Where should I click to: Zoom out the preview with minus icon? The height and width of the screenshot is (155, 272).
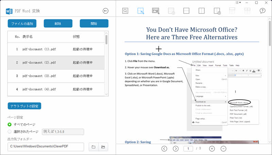[223, 149]
